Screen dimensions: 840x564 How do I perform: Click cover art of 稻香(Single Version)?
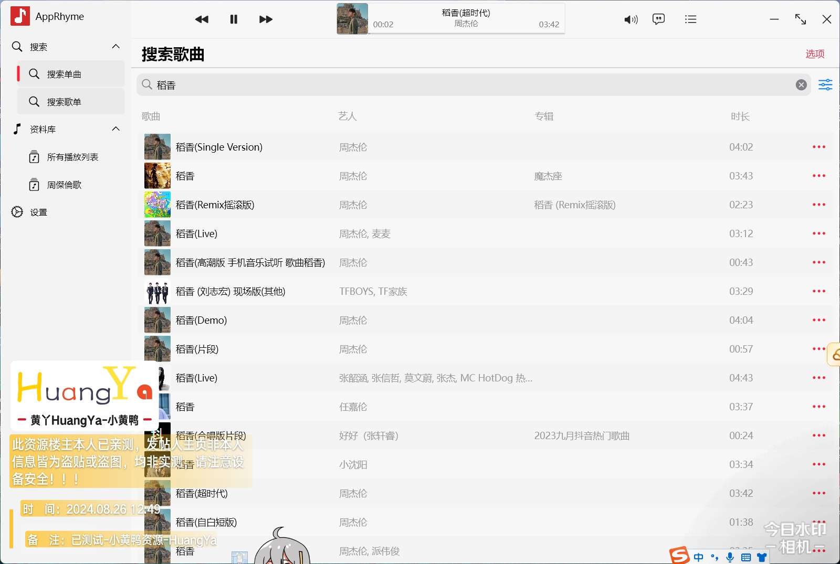point(157,147)
